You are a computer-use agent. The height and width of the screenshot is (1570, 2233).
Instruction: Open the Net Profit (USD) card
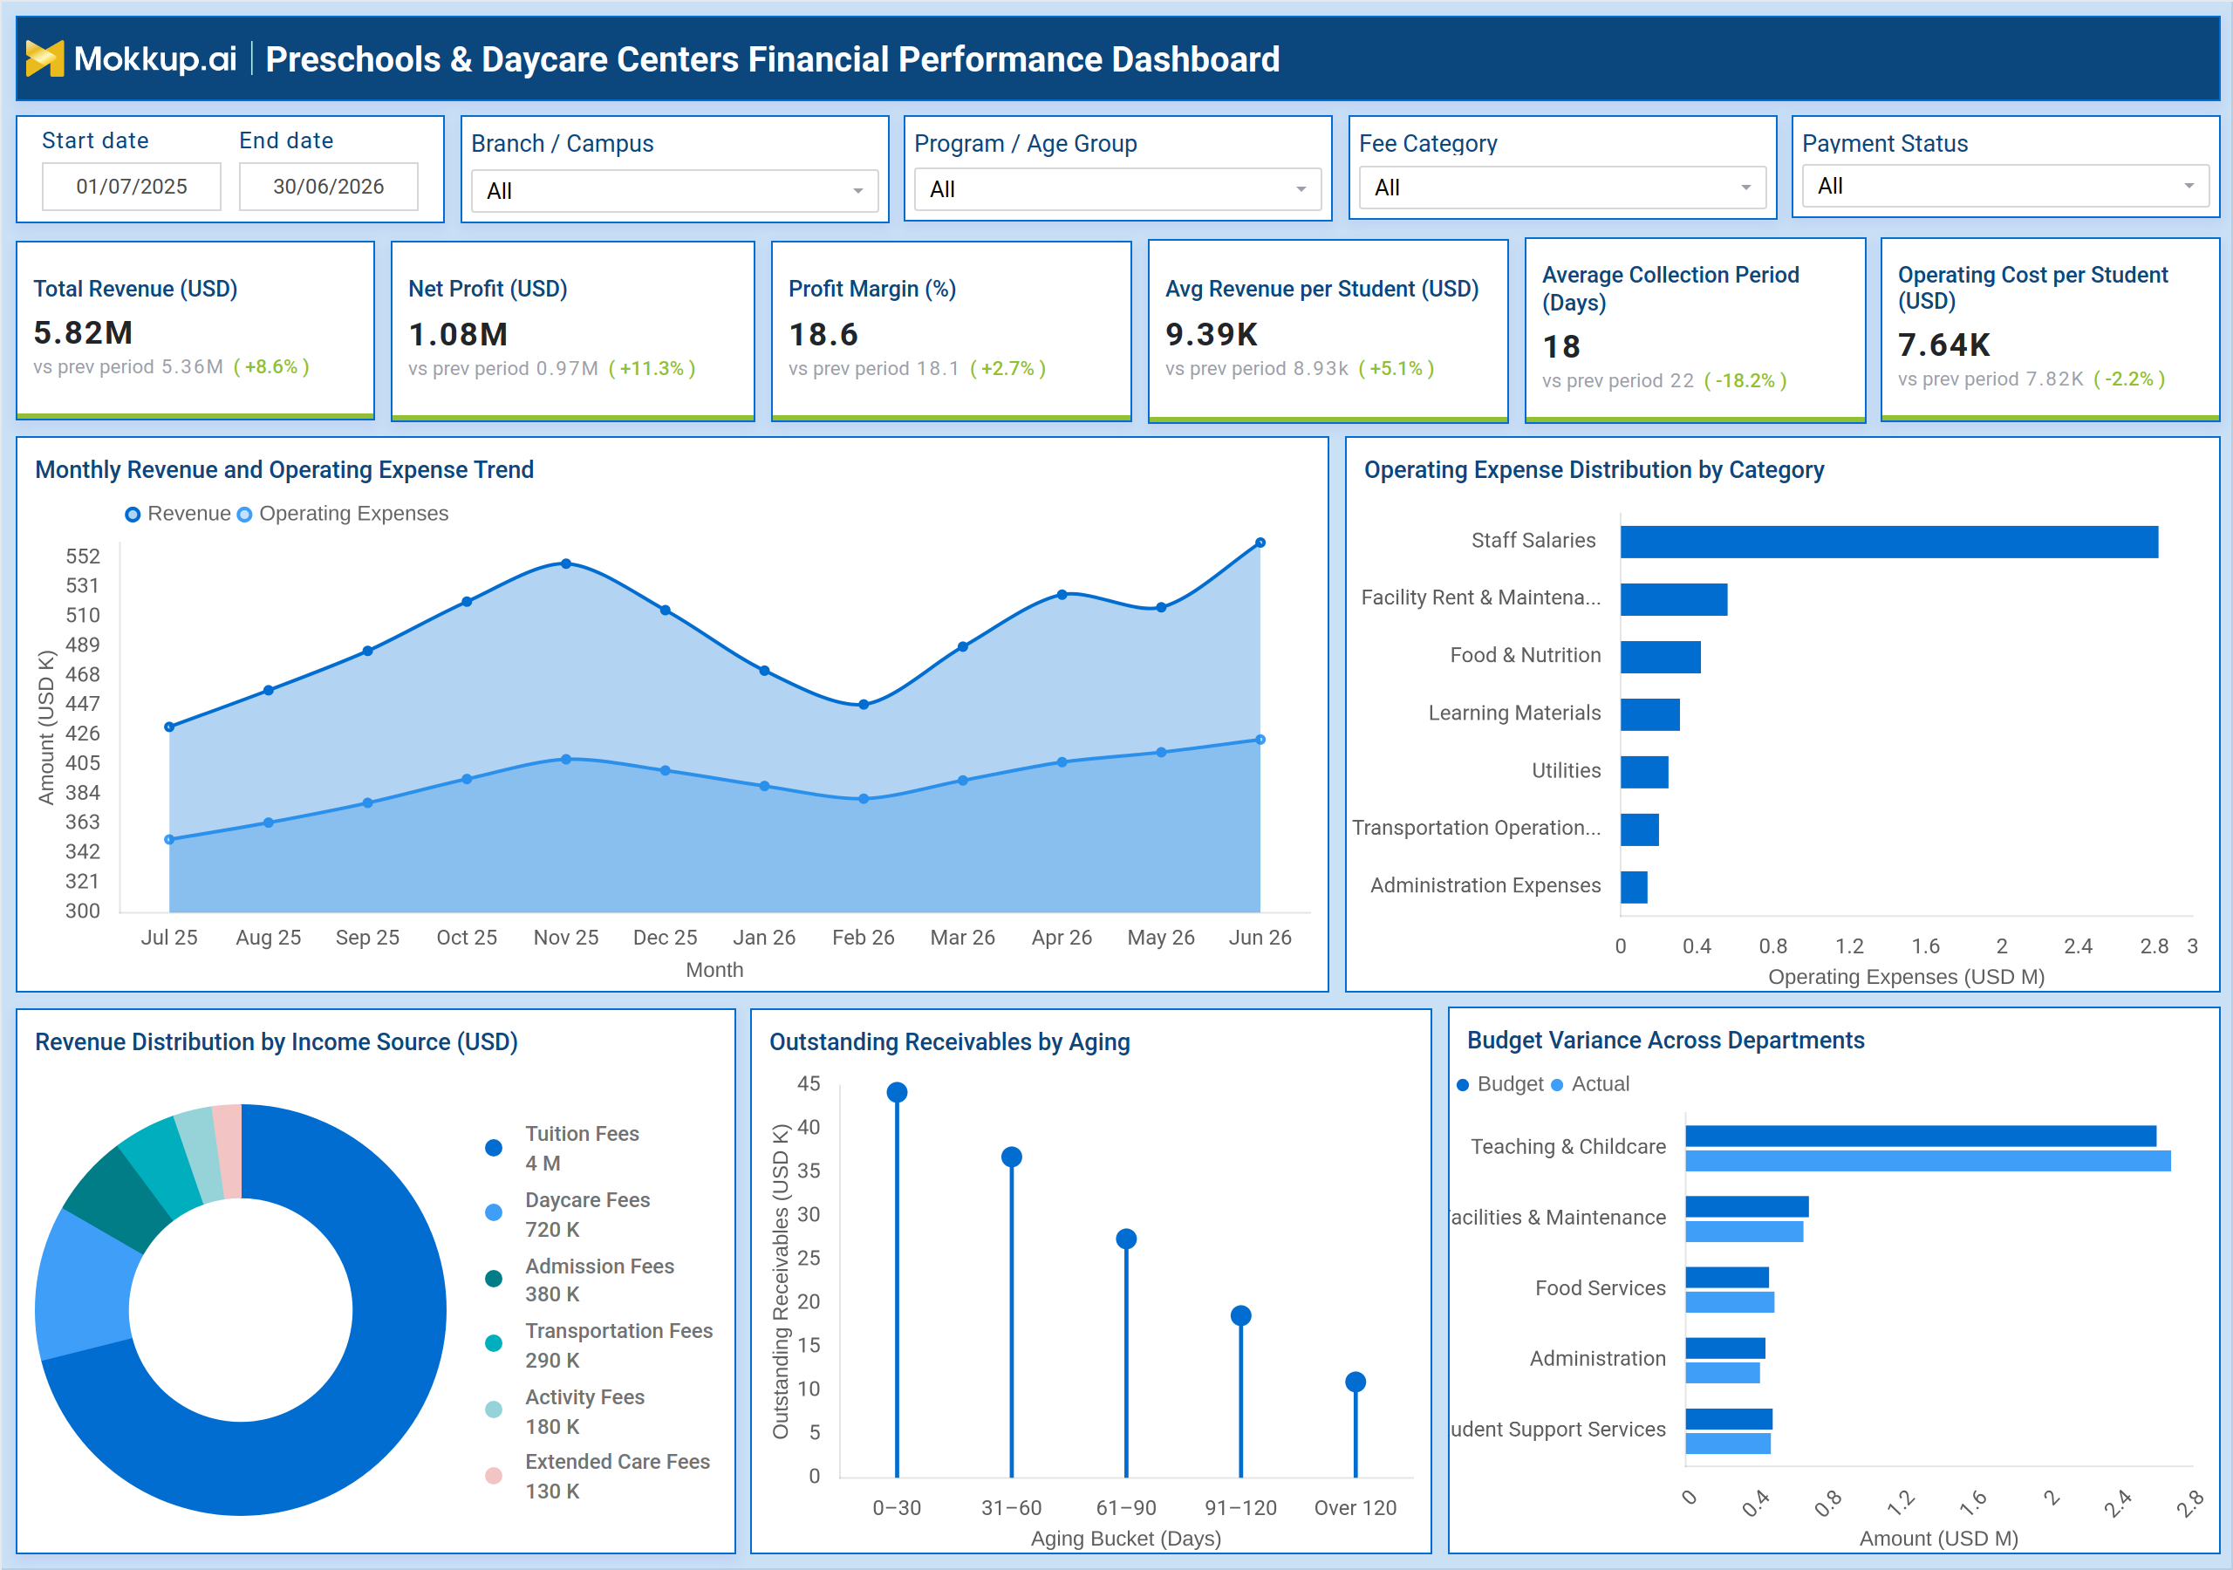tap(573, 331)
